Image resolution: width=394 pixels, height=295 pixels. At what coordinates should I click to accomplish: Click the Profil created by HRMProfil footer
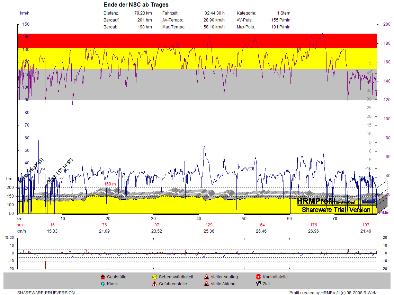click(333, 293)
